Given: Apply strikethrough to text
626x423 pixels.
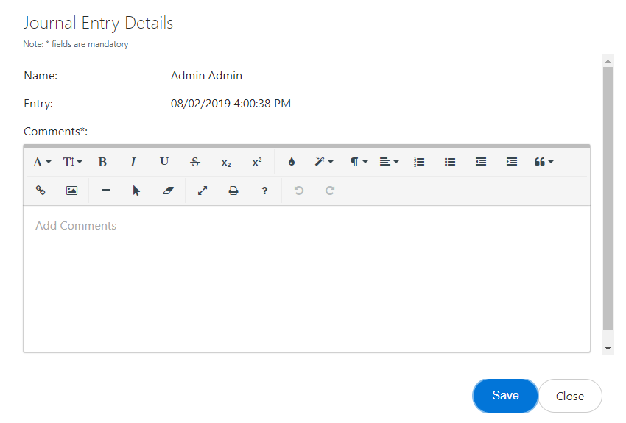Looking at the screenshot, I should [x=195, y=162].
